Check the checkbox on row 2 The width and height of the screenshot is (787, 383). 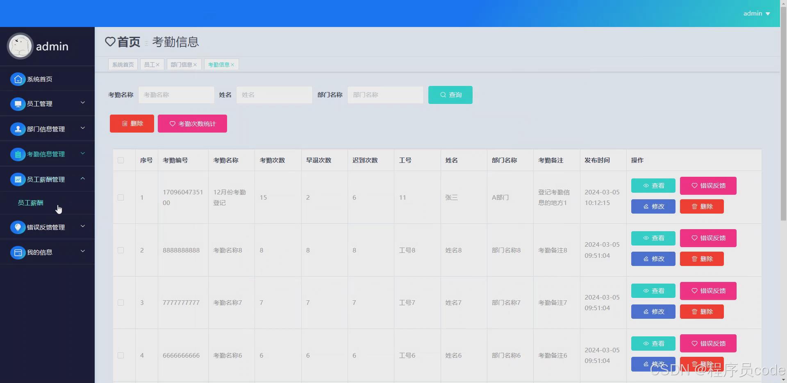click(x=121, y=250)
